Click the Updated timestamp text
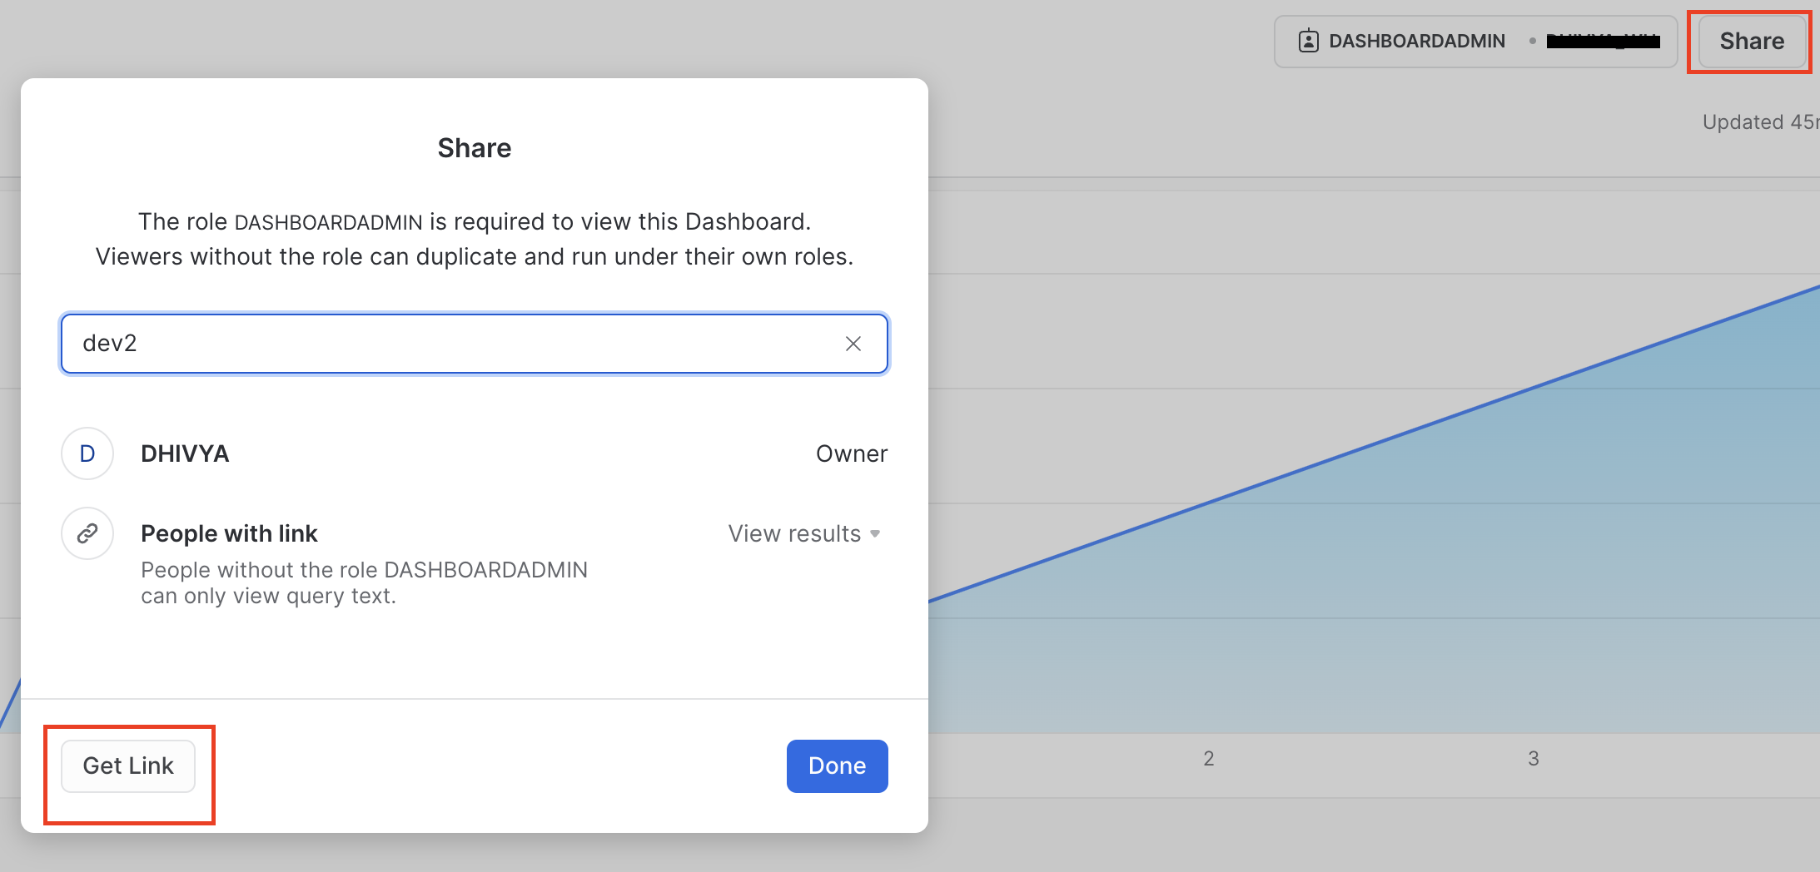Viewport: 1820px width, 872px height. [1760, 122]
